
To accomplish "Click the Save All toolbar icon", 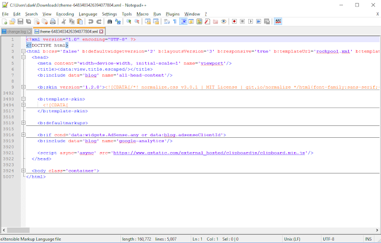I will pyautogui.click(x=29, y=21).
